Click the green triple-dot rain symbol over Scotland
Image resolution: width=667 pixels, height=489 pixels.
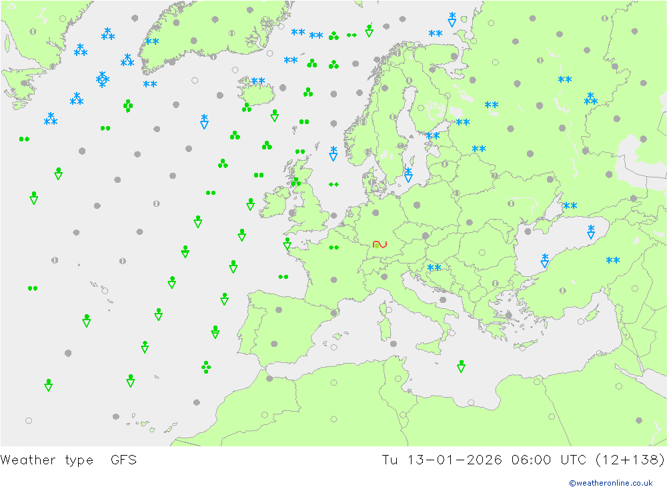pos(296,182)
